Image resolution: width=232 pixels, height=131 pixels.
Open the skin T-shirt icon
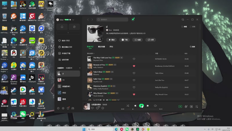[x=68, y=108]
